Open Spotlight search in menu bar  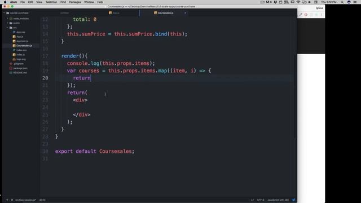coord(342,2)
